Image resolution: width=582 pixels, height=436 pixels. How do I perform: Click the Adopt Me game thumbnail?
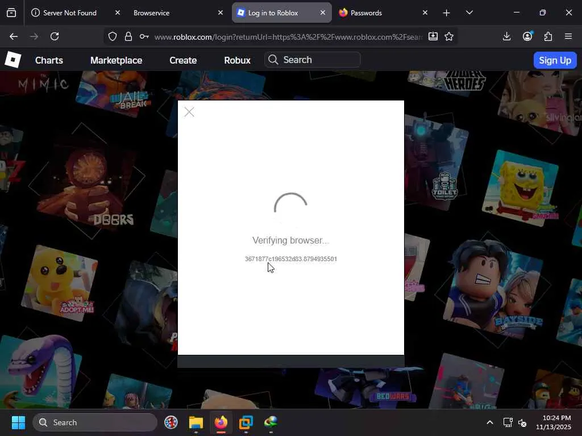point(59,284)
